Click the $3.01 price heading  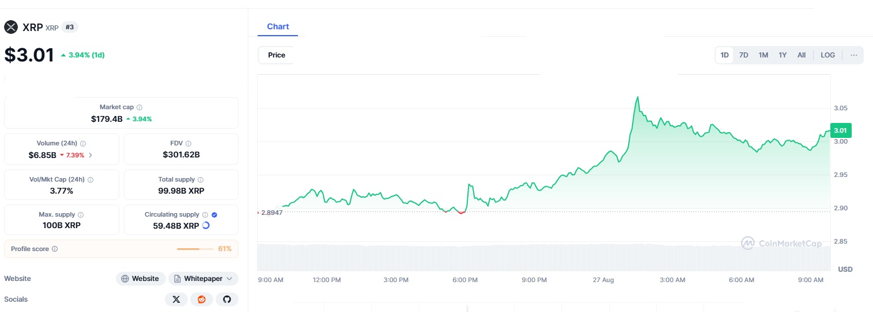coord(29,55)
